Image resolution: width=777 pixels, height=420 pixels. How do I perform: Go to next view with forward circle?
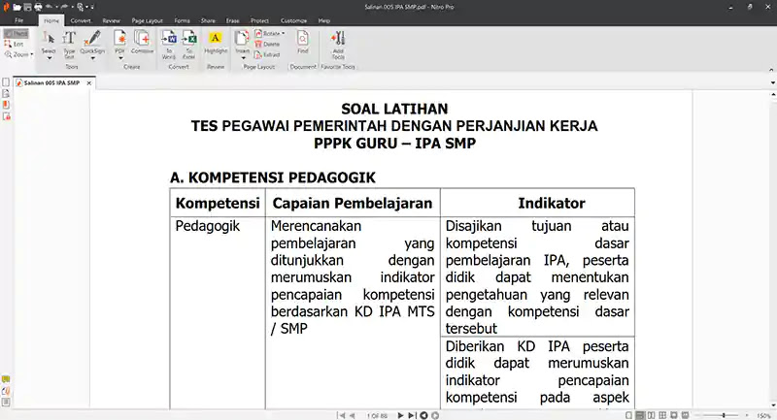[435, 415]
